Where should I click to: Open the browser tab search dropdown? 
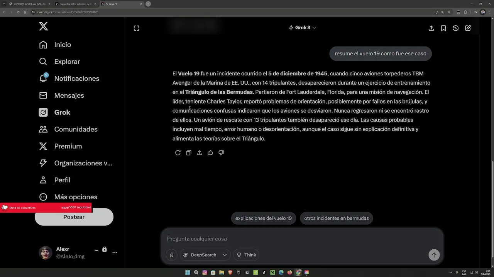(x=4, y=4)
